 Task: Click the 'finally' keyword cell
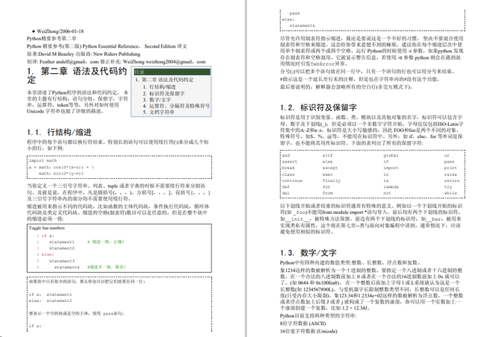point(332,180)
